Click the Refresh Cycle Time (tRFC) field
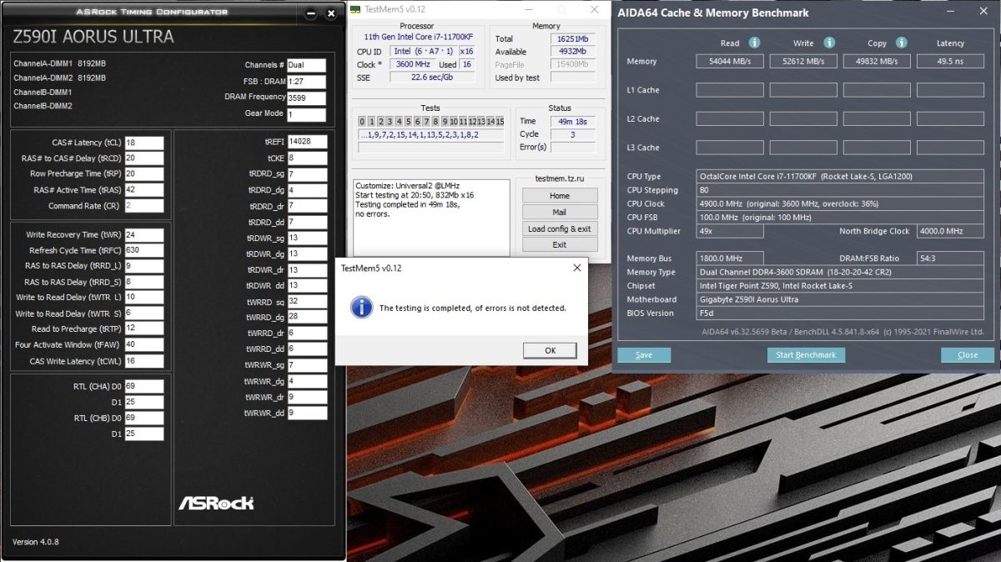 [143, 251]
